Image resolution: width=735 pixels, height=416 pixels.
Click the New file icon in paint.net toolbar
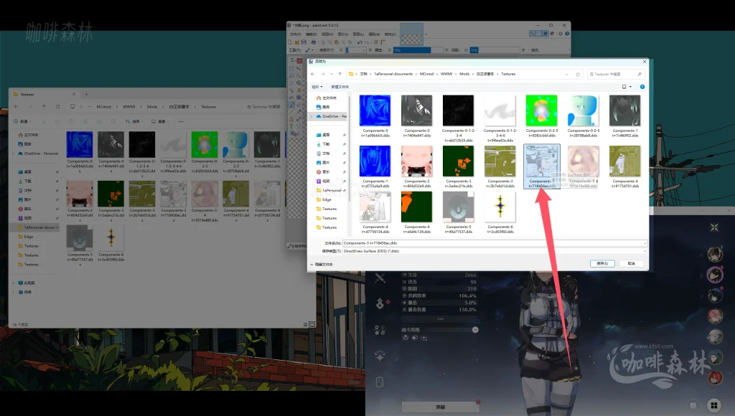pyautogui.click(x=291, y=42)
